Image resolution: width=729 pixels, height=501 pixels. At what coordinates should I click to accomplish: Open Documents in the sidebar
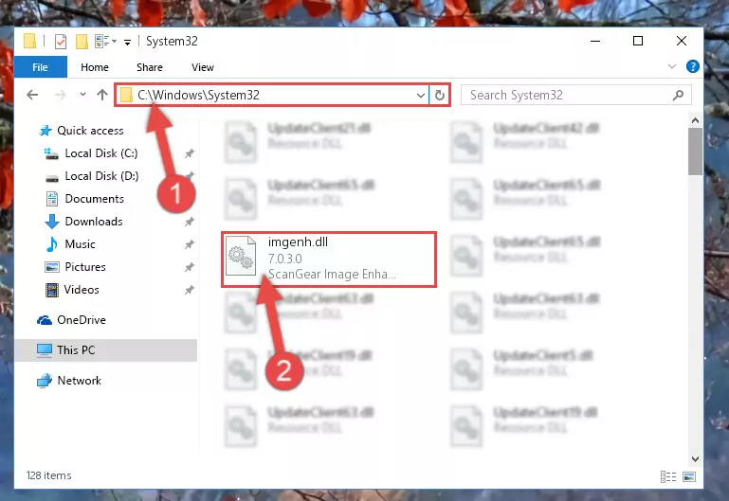[x=95, y=199]
